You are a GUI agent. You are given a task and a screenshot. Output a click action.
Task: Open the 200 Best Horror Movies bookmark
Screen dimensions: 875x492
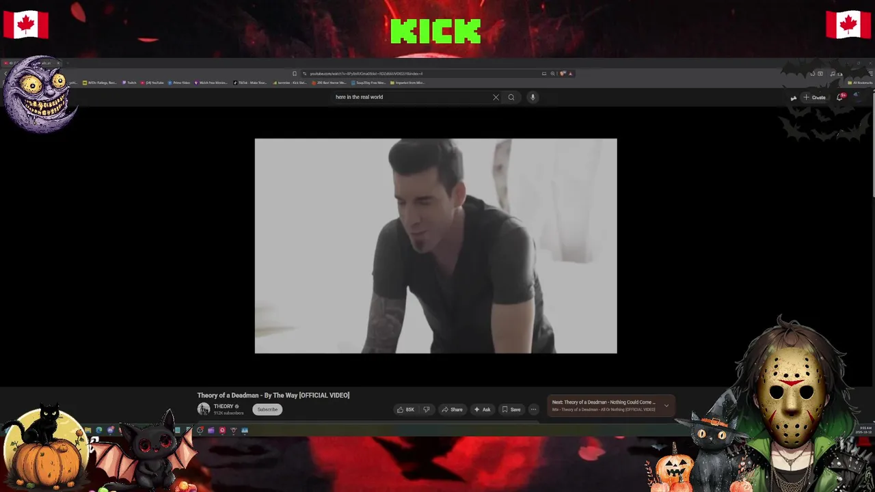[329, 83]
